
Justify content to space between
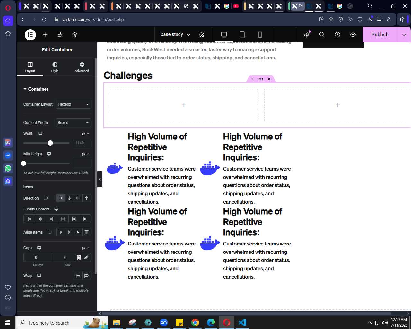pos(63,219)
